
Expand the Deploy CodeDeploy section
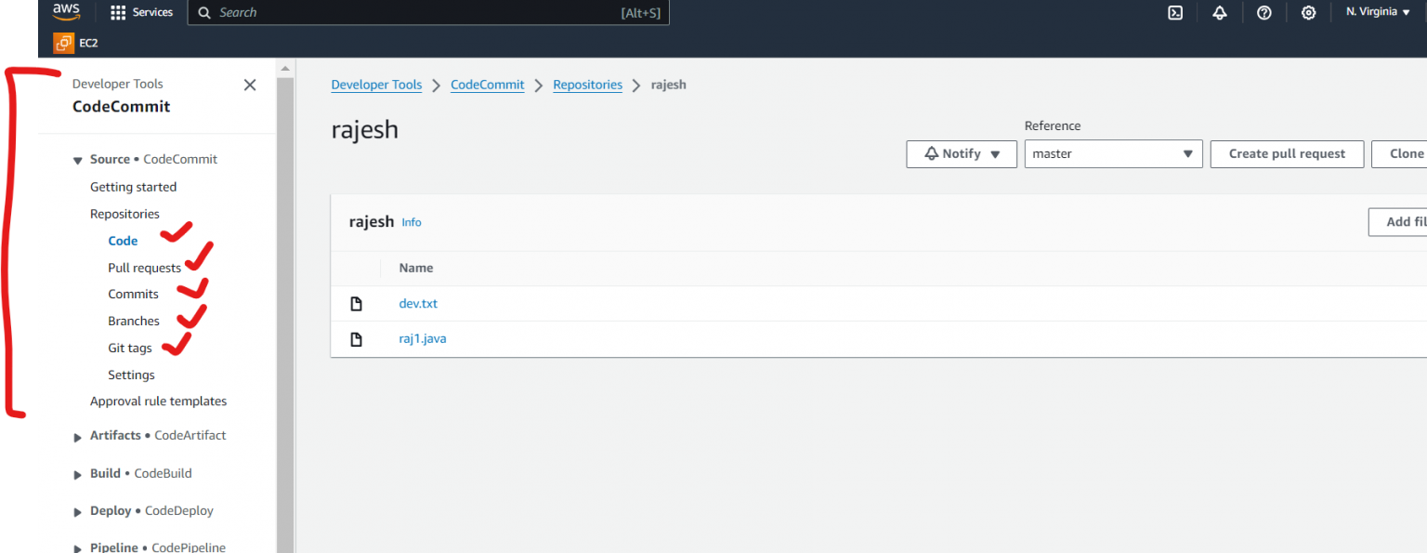click(x=78, y=511)
